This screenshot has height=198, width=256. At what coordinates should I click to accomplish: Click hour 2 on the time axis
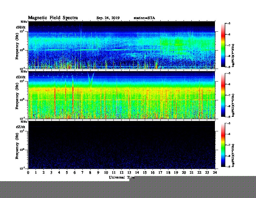[44, 172]
